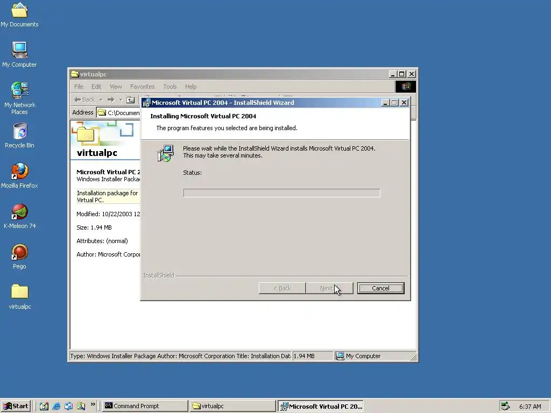The width and height of the screenshot is (551, 413).
Task: Select the K-Meleon 74 shortcut
Action: 19,216
